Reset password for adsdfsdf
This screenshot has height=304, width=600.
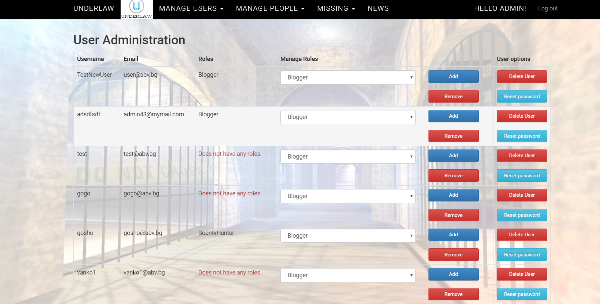[522, 136]
